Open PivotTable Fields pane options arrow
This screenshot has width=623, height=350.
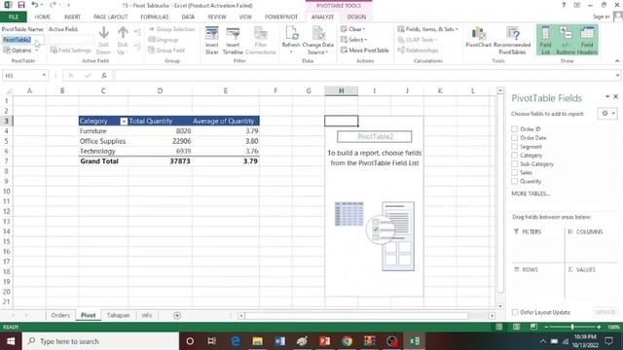click(x=607, y=96)
